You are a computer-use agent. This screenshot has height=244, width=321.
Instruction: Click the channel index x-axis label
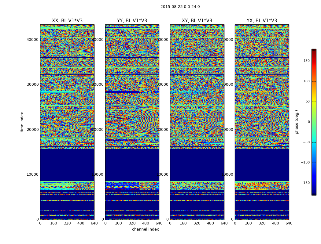[x=146, y=229]
